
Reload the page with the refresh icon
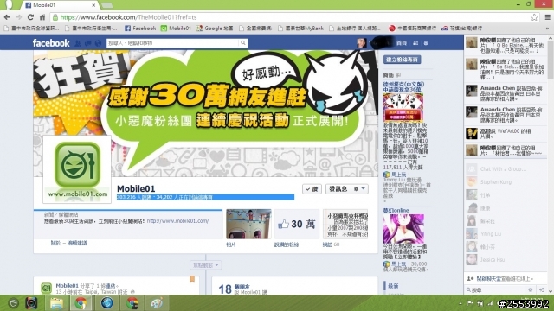point(30,17)
